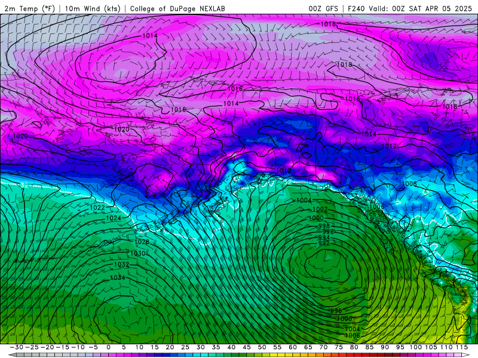Click the 992 pressure contour label

tap(324, 243)
